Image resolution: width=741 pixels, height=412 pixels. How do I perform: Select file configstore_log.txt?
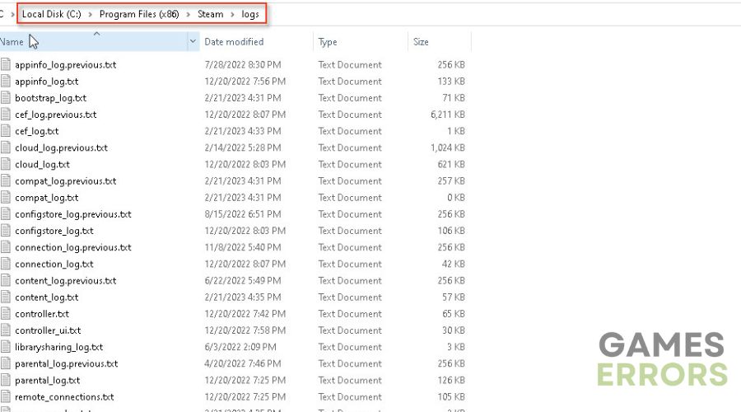tap(54, 231)
